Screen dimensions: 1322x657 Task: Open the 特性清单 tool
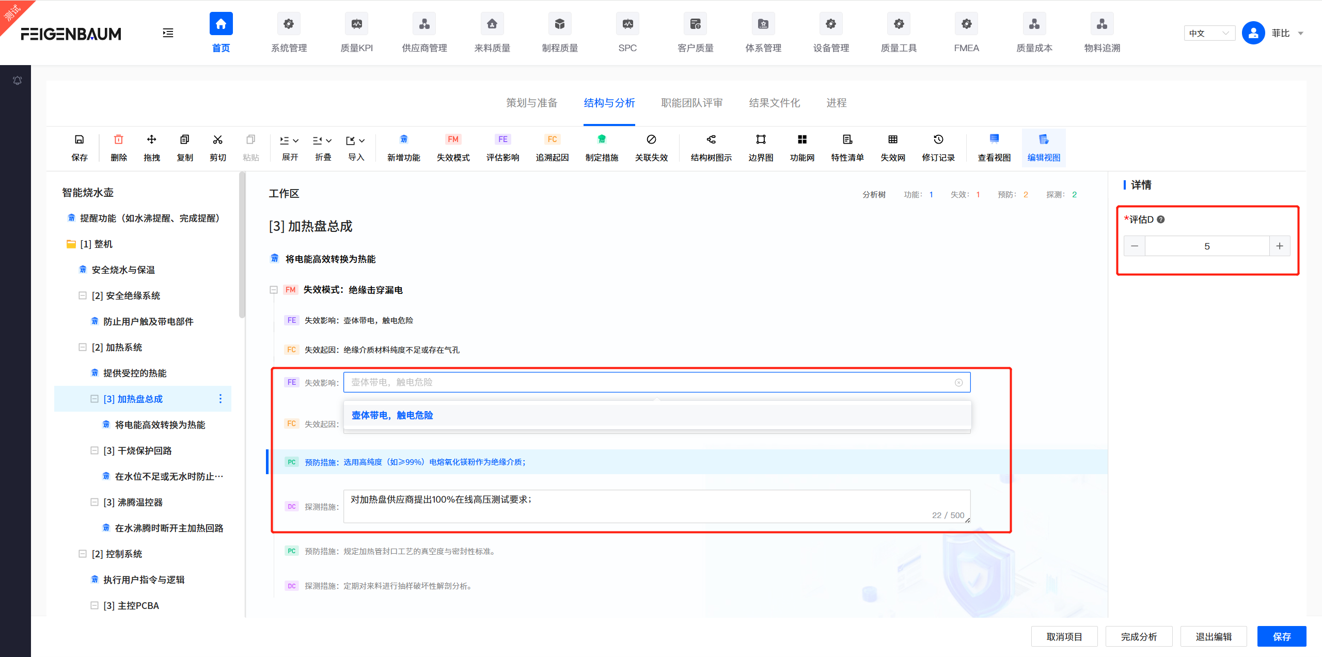[847, 147]
